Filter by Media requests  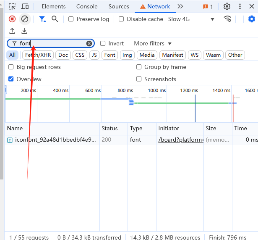pos(147,55)
